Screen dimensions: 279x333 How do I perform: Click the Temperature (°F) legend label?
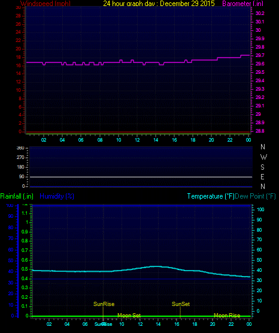(x=211, y=196)
